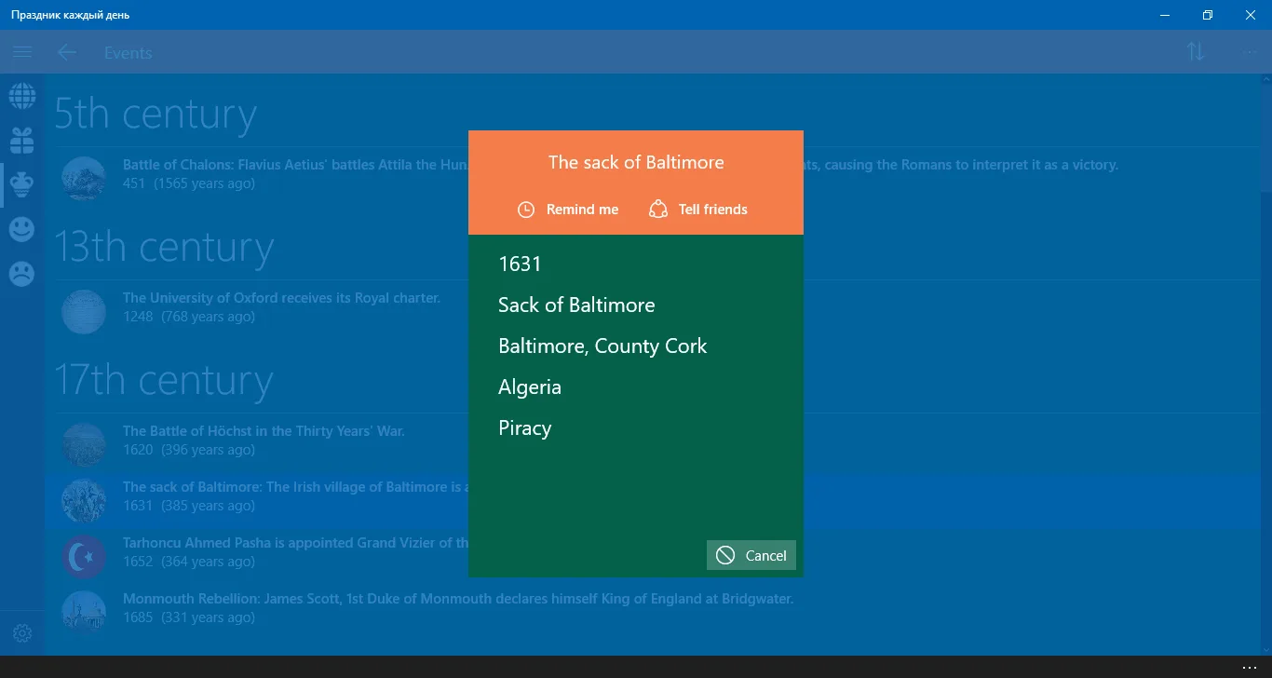Select the sad face sidebar icon
Image resolution: width=1272 pixels, height=678 pixels.
coord(22,274)
